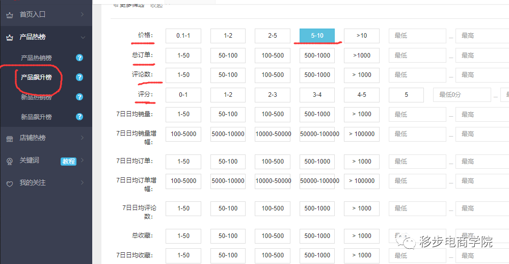Image resolution: width=509 pixels, height=264 pixels.
Task: Select price range 1-2
Action: coord(228,36)
